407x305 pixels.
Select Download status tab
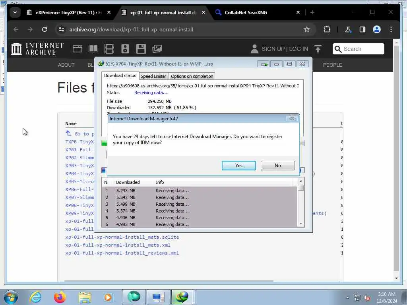coord(120,75)
